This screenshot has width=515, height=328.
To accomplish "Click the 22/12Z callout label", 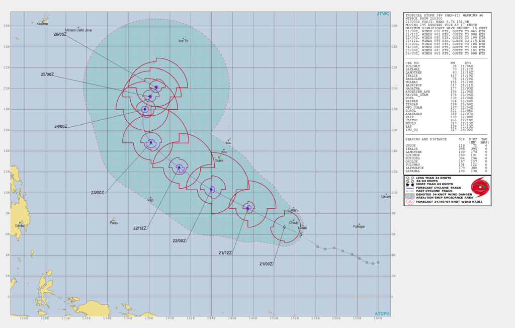I will pos(140,228).
